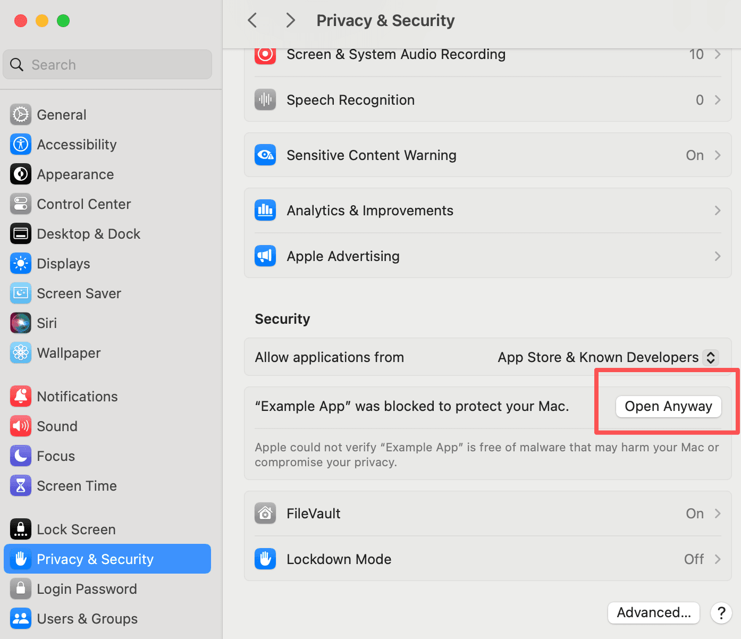Expand Lockdown Mode row chevron
Screen dimensions: 741x639
(718, 559)
